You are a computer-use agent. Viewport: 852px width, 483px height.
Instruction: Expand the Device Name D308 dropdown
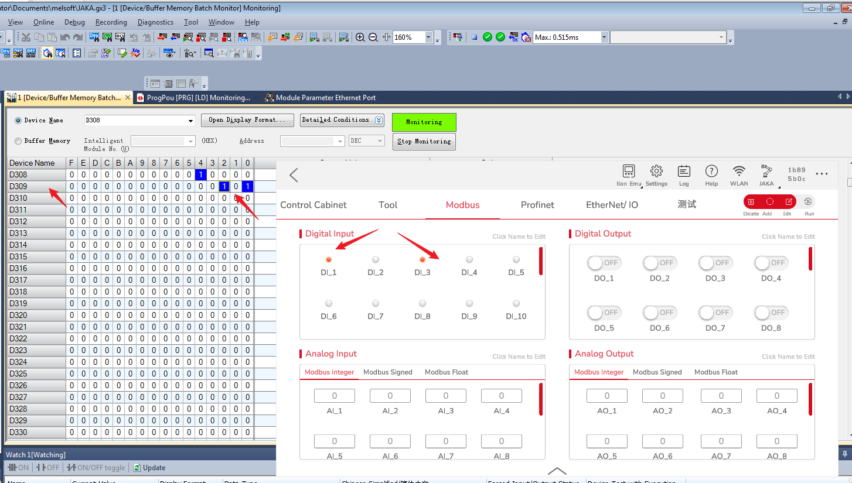coord(190,121)
